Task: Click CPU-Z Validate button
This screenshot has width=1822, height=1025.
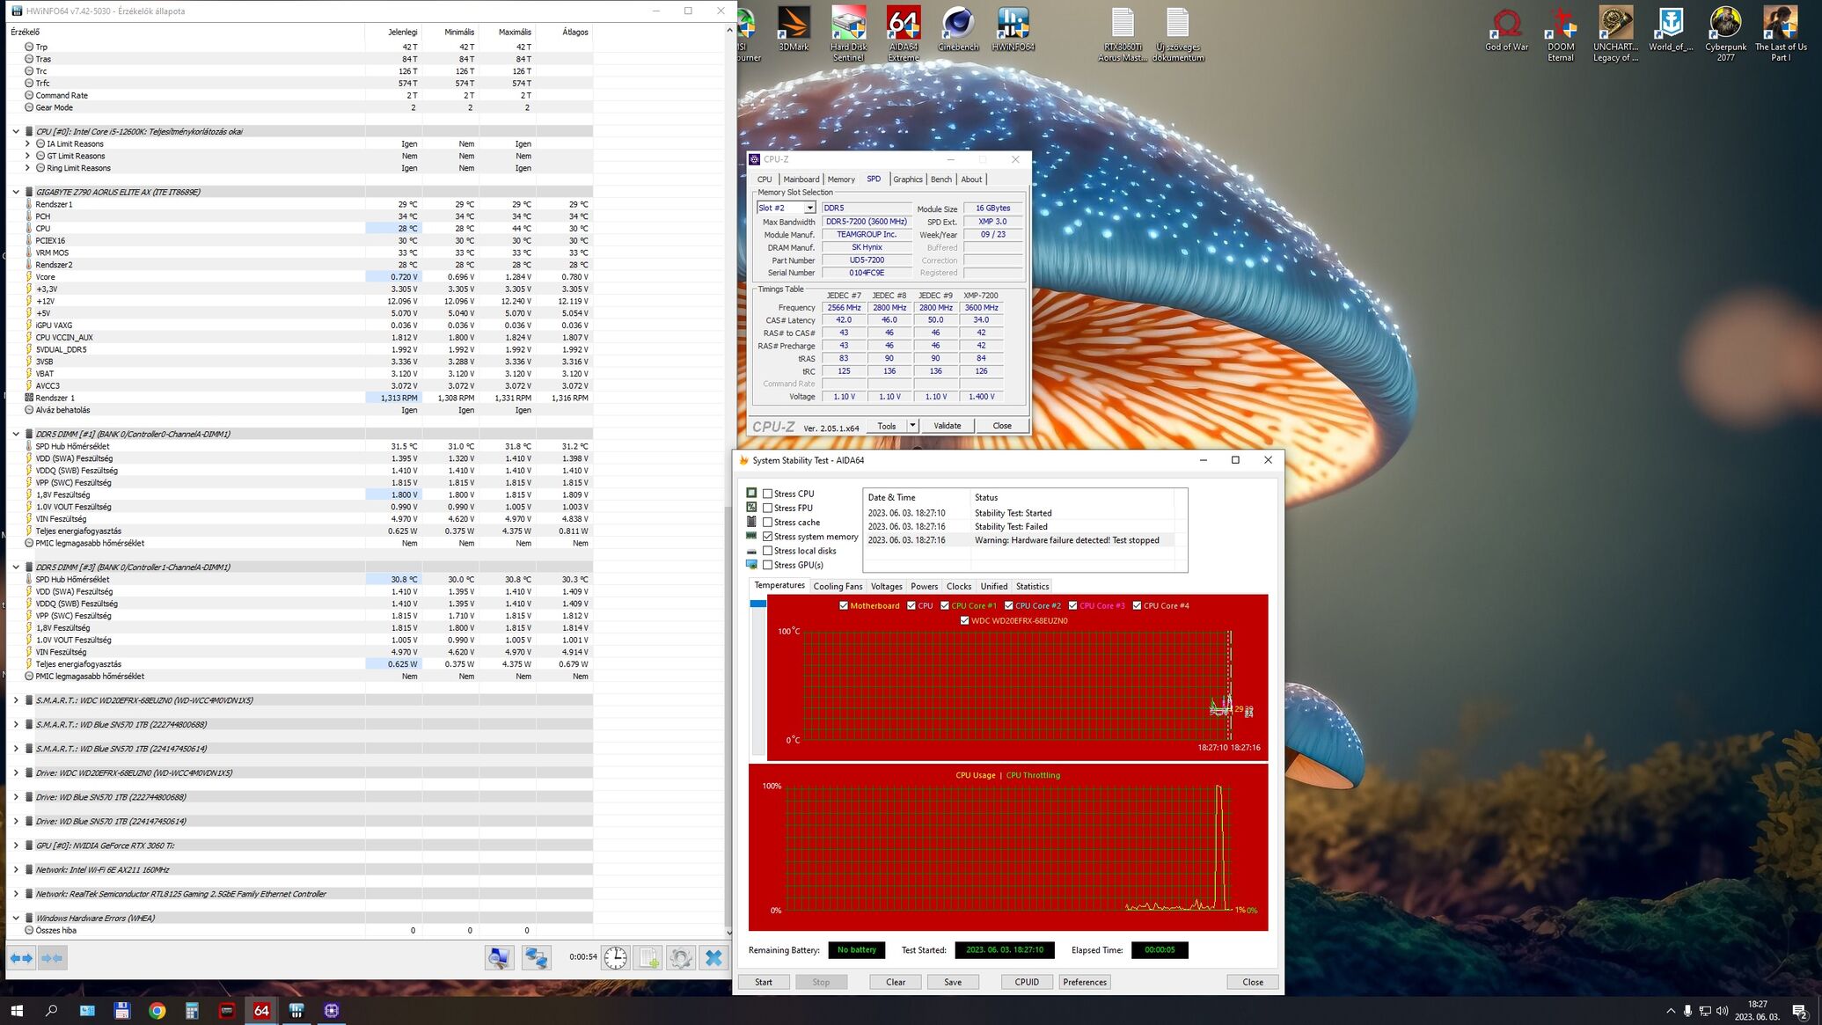Action: pyautogui.click(x=947, y=426)
